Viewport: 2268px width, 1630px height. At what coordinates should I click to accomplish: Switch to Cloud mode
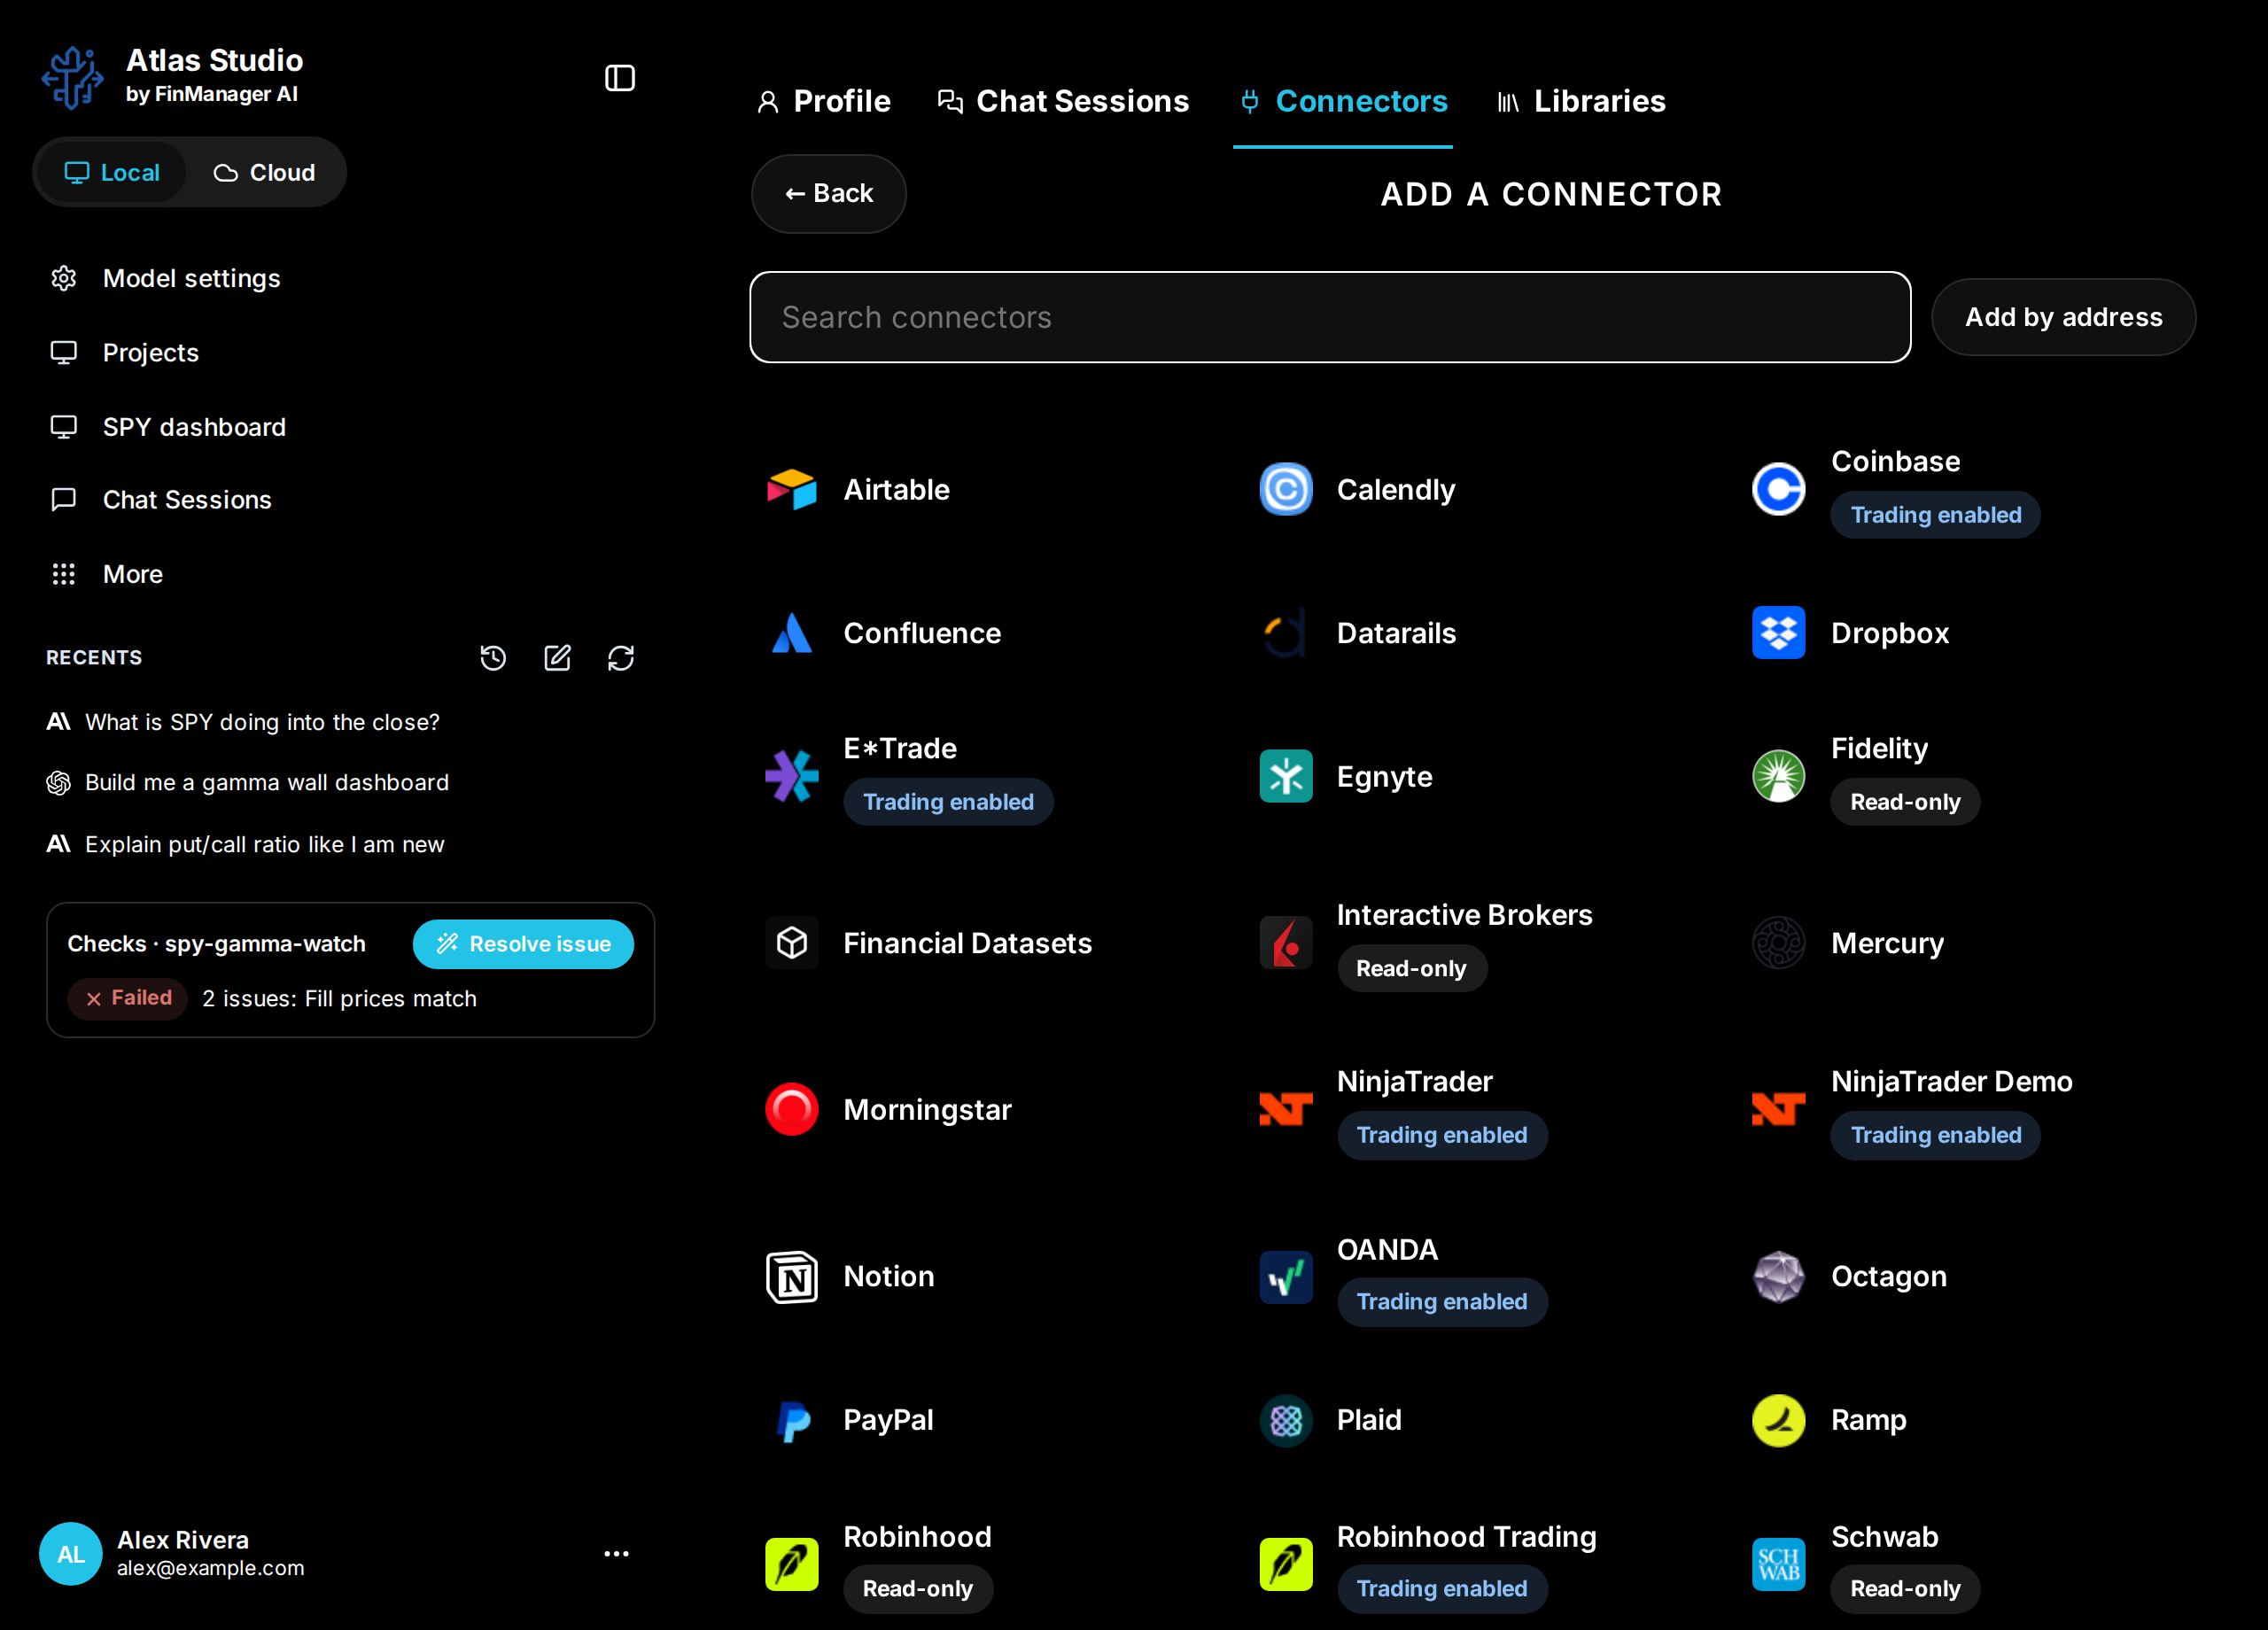pos(265,172)
